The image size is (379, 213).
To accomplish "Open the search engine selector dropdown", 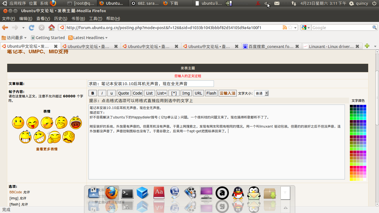I will 306,27.
